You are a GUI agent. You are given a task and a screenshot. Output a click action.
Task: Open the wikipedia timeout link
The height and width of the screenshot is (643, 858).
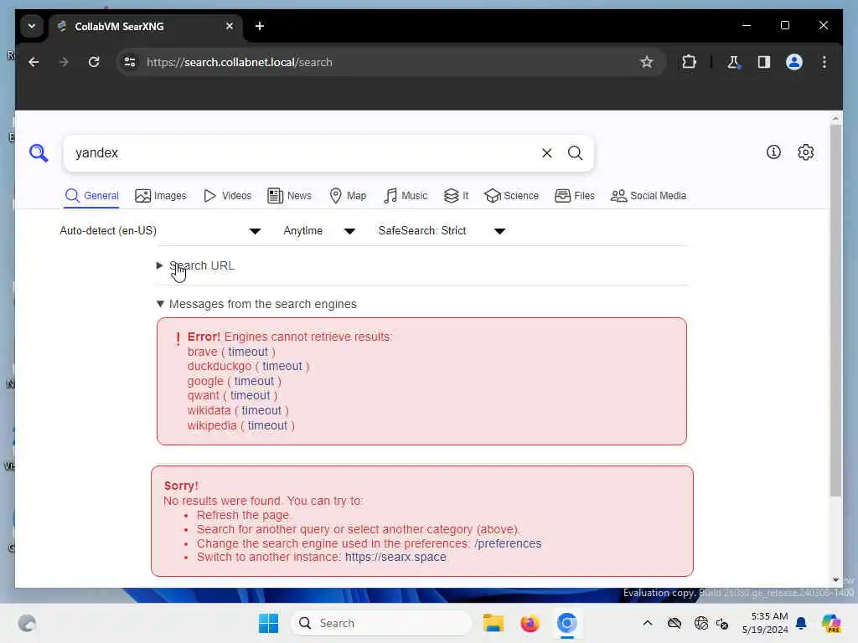(x=267, y=425)
